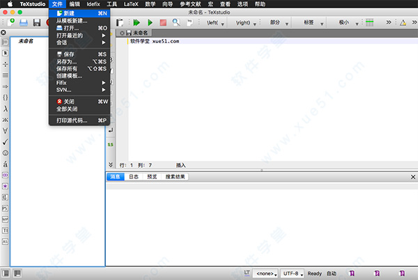Close the bottom messages panel X
Screen dimensions: 418x280
pos(413,177)
